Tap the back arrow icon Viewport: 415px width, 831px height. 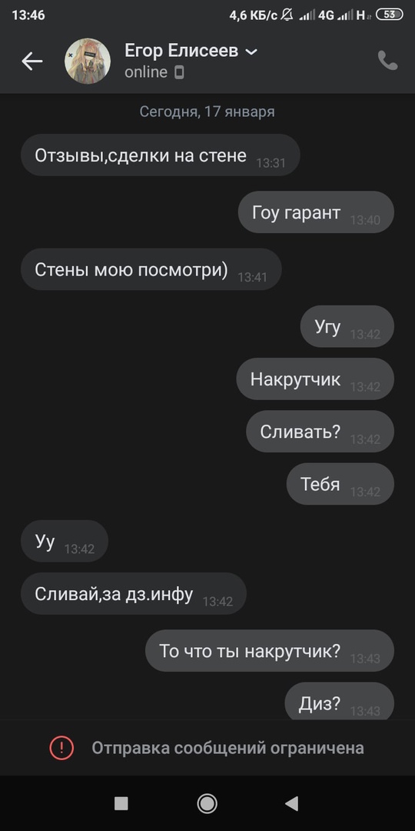(32, 62)
